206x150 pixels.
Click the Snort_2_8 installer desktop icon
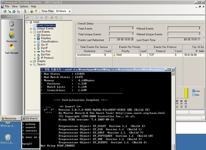click(8, 139)
